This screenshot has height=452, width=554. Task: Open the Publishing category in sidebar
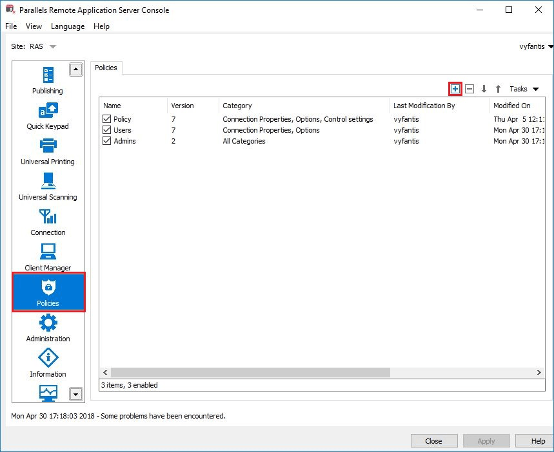click(x=48, y=80)
